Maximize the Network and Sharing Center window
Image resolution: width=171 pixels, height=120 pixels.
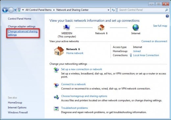pos(159,4)
